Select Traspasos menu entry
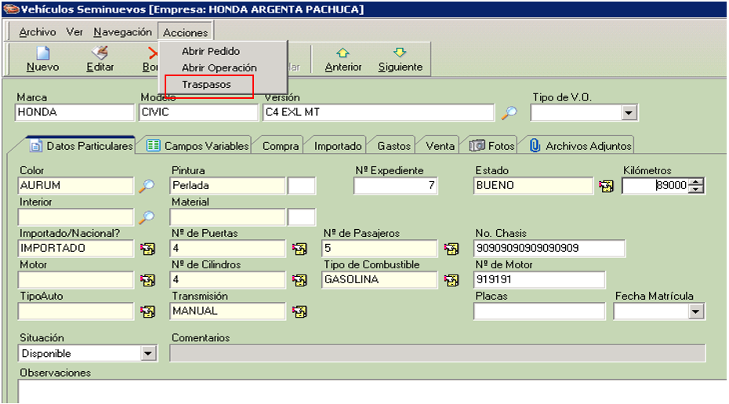 point(206,85)
